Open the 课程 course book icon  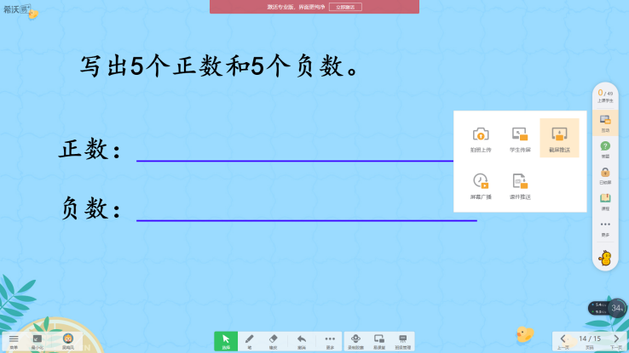605,202
